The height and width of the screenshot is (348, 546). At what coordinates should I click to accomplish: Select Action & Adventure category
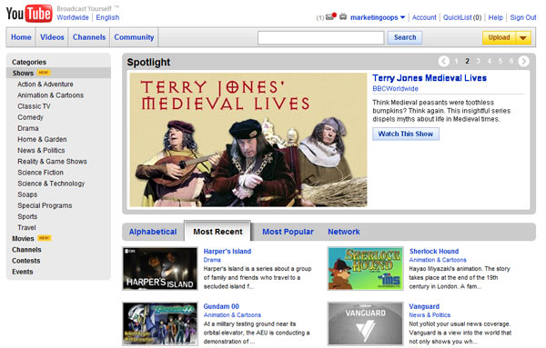(x=45, y=85)
